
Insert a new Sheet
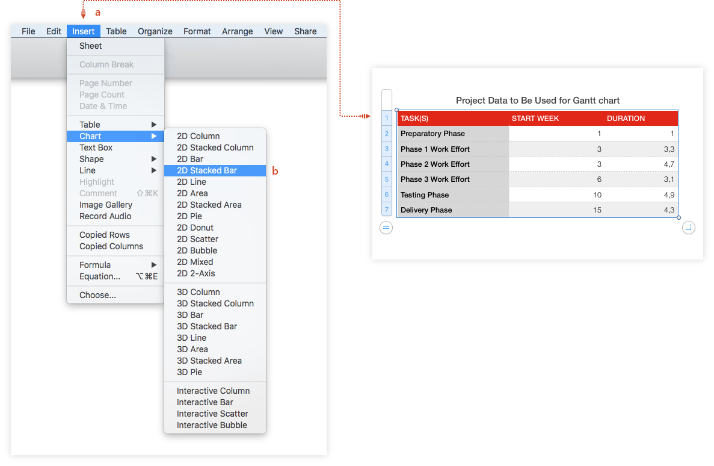pos(91,46)
